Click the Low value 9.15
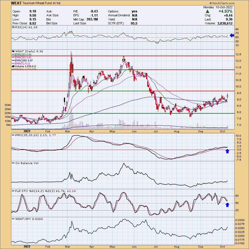 [x=33, y=19]
